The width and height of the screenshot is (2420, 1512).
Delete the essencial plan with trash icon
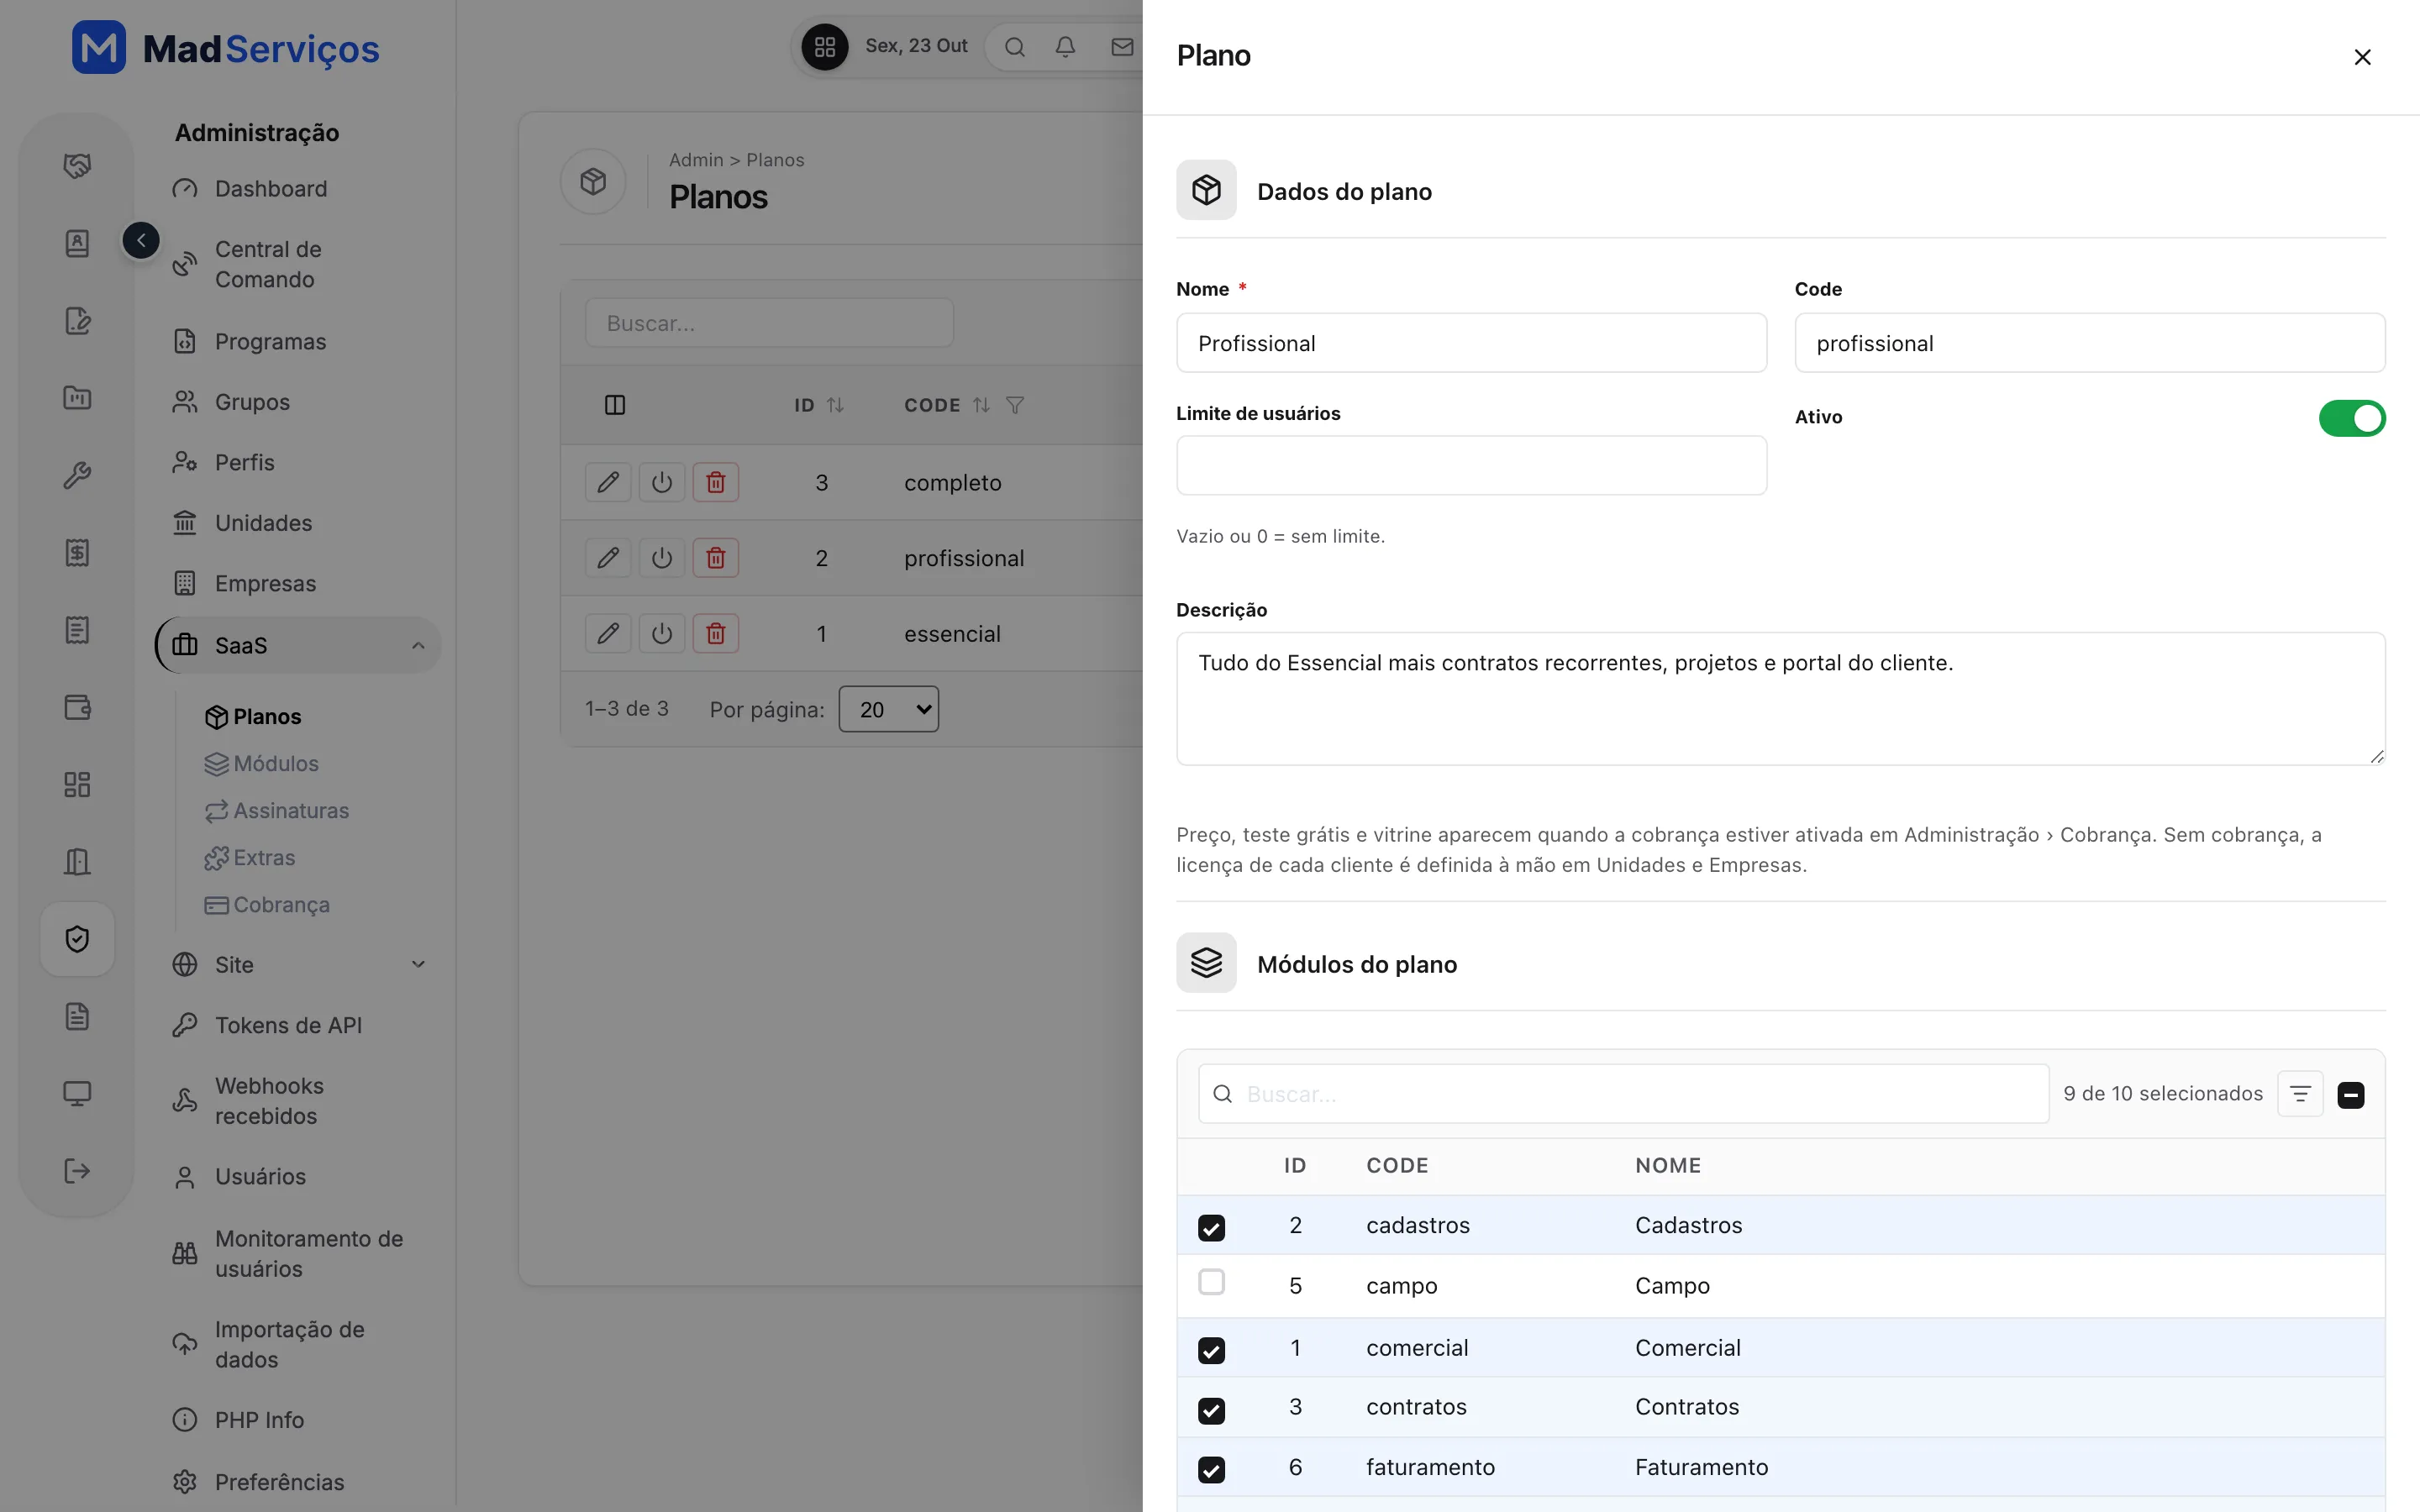click(716, 633)
